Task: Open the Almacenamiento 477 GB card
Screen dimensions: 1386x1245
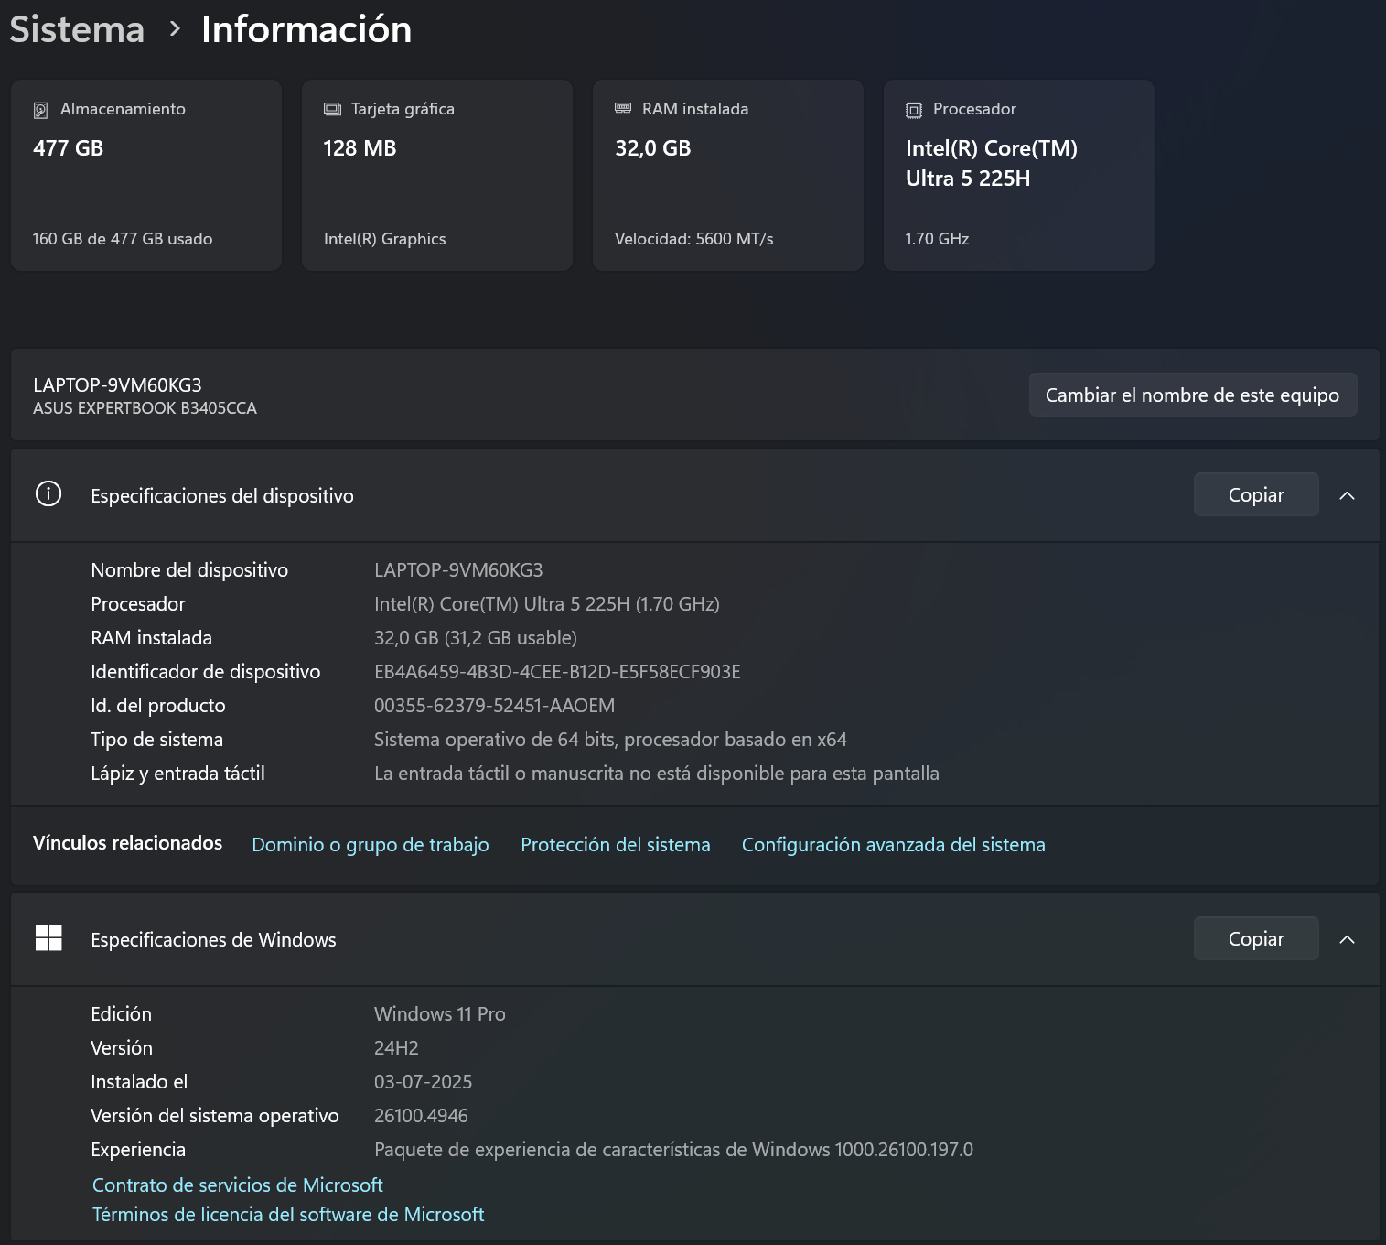Action: pos(146,175)
